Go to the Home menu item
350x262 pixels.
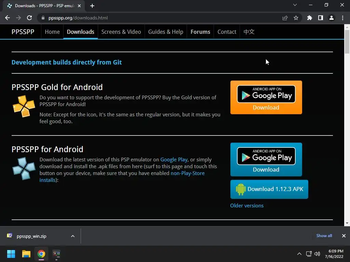coord(52,32)
